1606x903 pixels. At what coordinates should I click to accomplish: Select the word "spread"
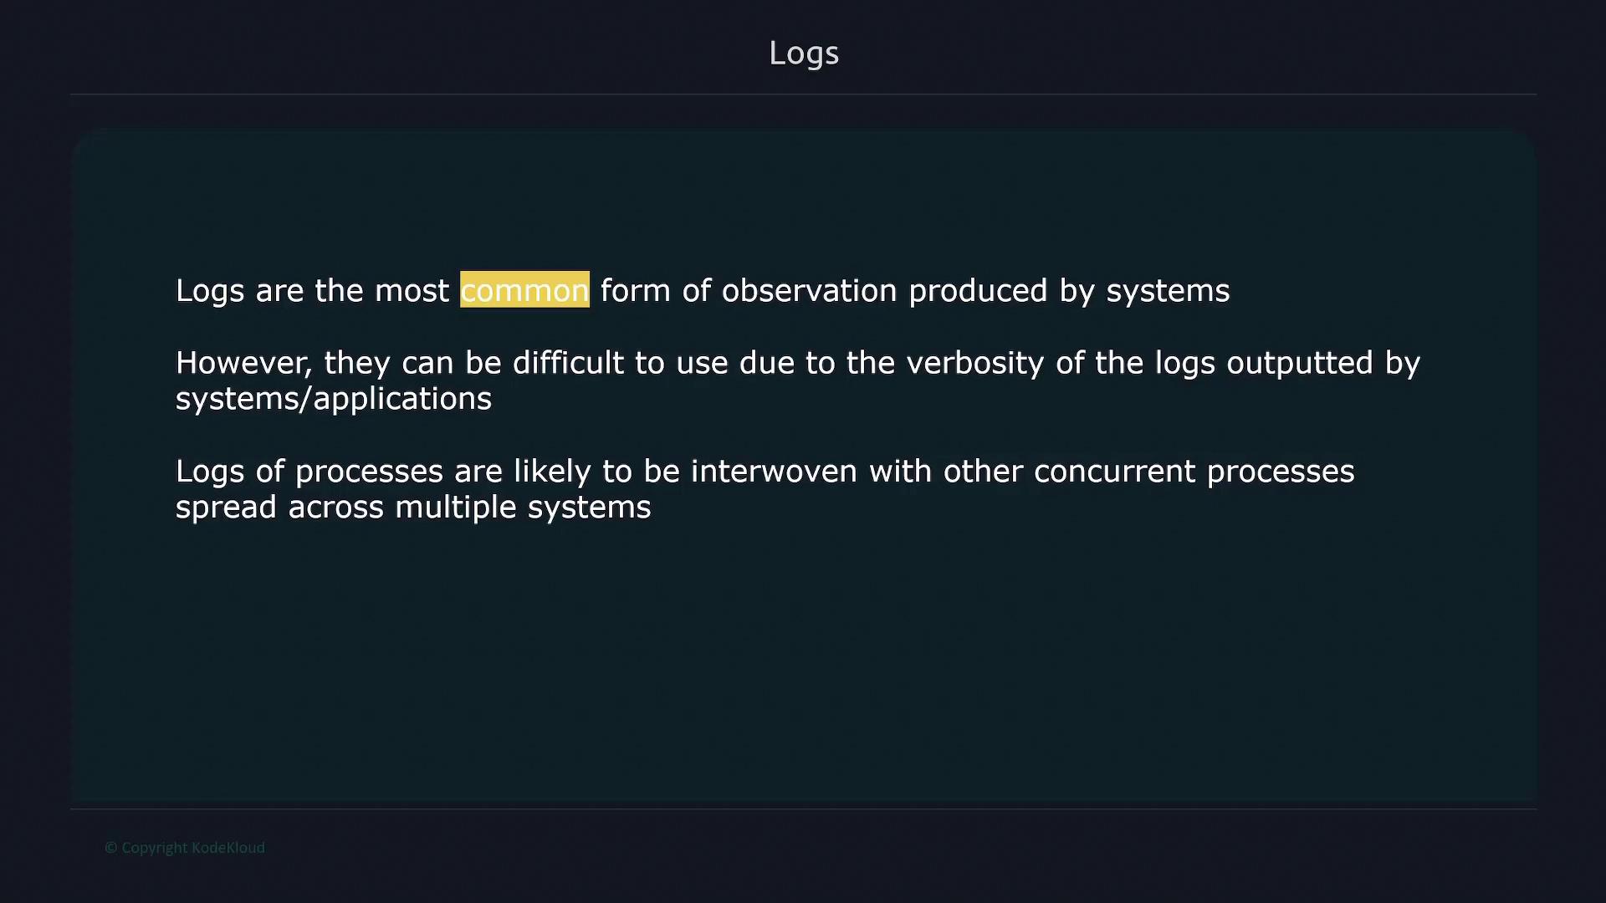point(226,508)
